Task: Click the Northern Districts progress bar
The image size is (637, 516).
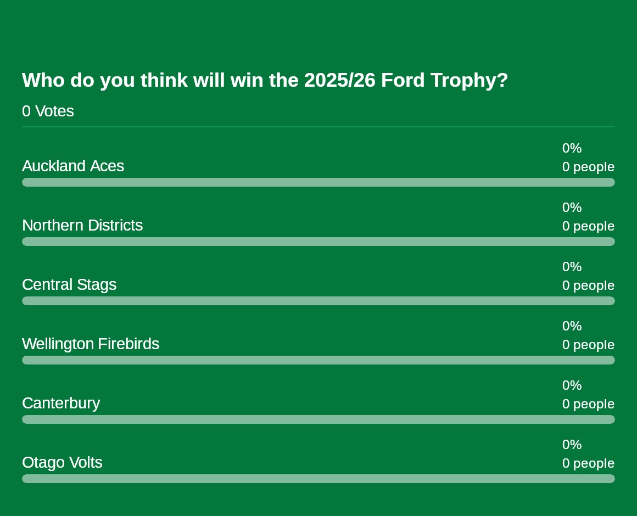Action: coord(318,242)
